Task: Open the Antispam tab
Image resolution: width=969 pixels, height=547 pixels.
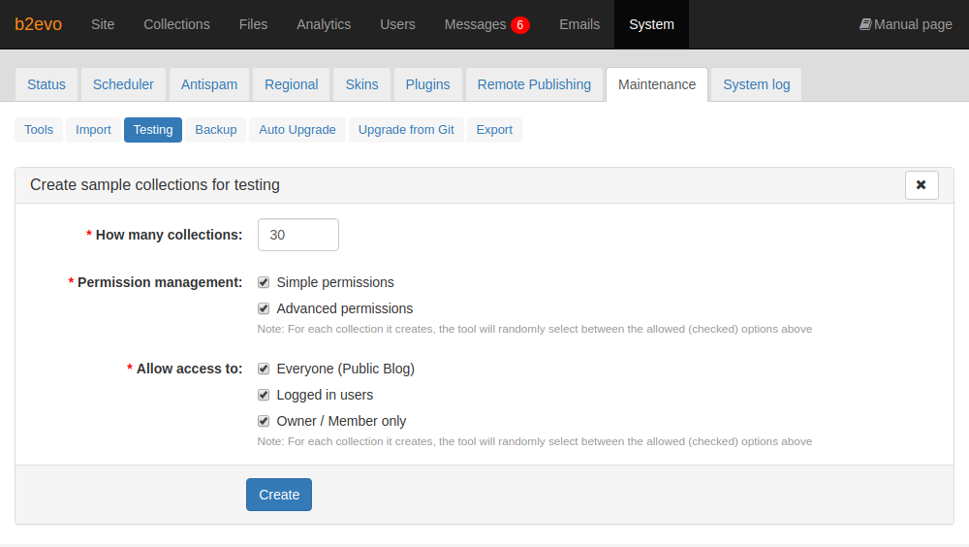Action: tap(209, 84)
